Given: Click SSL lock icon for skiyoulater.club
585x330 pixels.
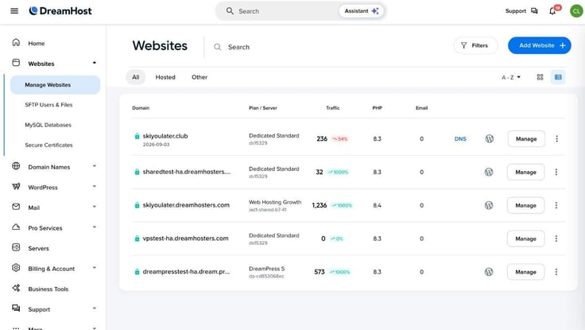Looking at the screenshot, I should point(137,136).
